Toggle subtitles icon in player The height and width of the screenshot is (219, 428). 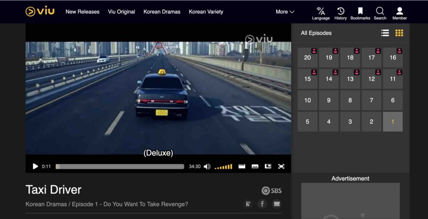coord(255,167)
